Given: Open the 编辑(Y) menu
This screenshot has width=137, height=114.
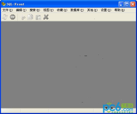Looking at the screenshot, I should pyautogui.click(x=21, y=10).
